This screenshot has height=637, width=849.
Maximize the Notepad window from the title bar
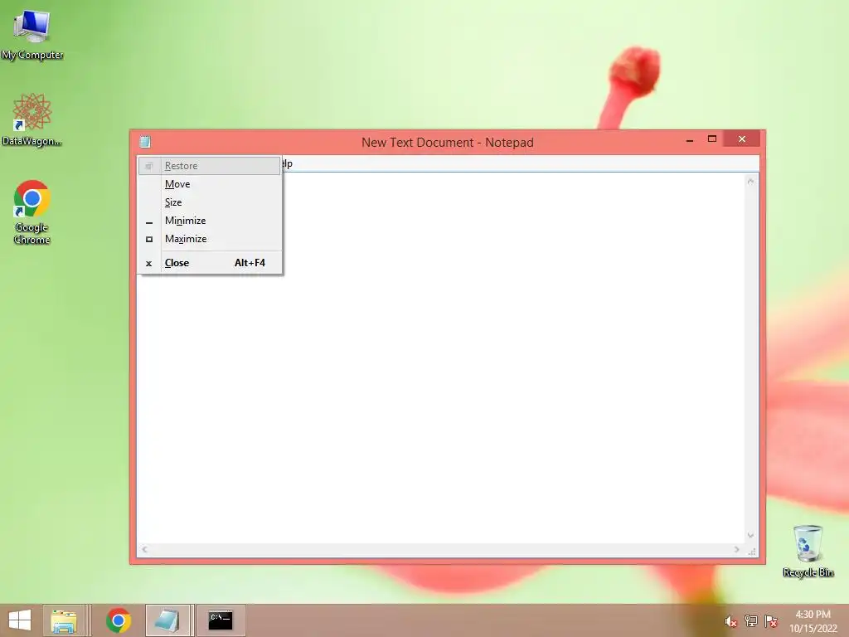coord(712,139)
